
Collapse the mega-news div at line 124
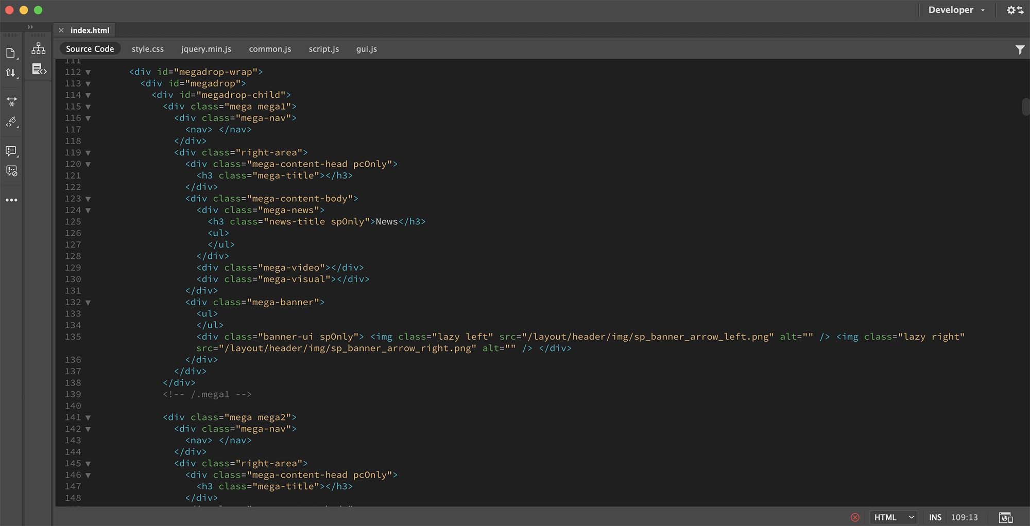click(88, 211)
